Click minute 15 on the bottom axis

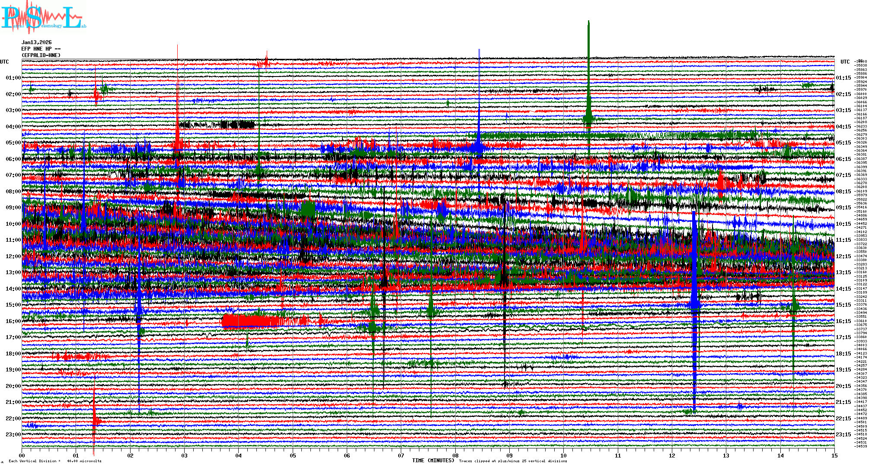click(x=834, y=455)
